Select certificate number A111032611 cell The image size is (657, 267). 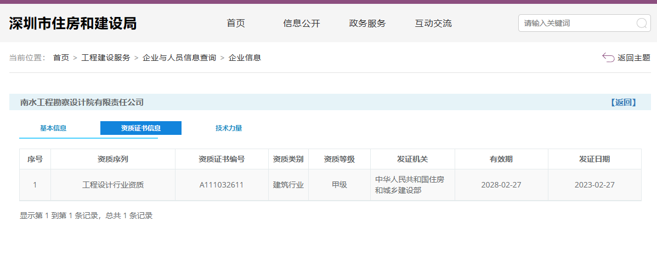(222, 185)
